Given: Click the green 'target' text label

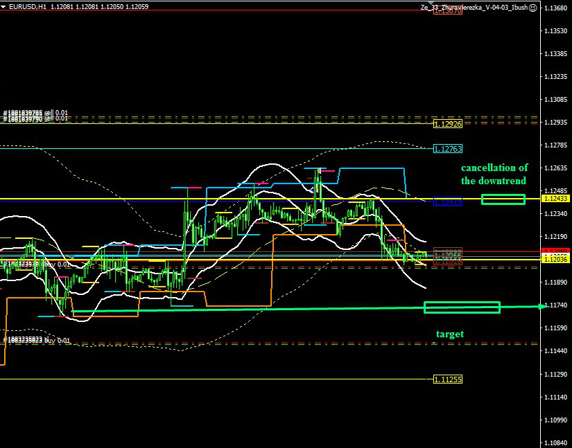Looking at the screenshot, I should pyautogui.click(x=449, y=334).
